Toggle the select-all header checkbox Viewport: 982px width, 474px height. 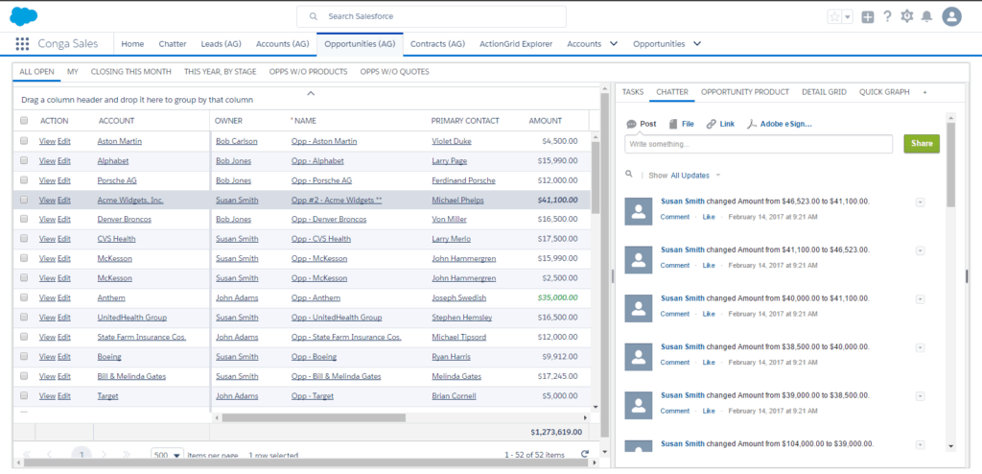tap(24, 121)
